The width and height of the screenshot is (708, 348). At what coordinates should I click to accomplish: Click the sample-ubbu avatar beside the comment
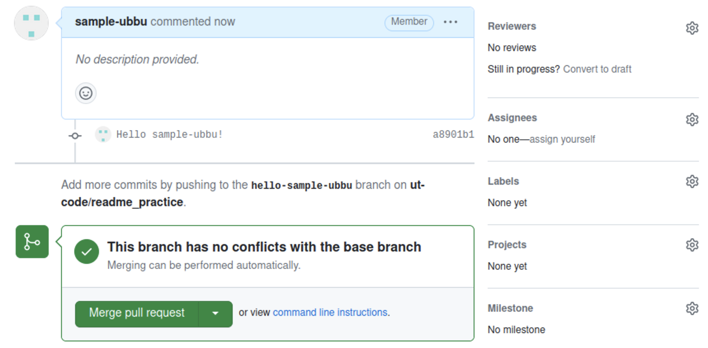(x=31, y=23)
